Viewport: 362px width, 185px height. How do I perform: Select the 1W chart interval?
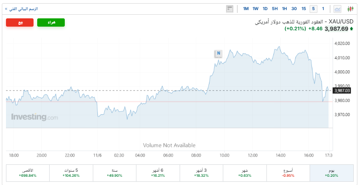pyautogui.click(x=255, y=9)
